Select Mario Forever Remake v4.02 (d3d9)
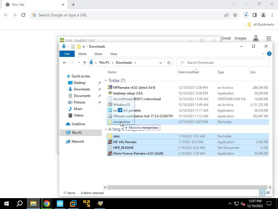Image resolution: width=278 pixels, height=209 pixels. 138,153
